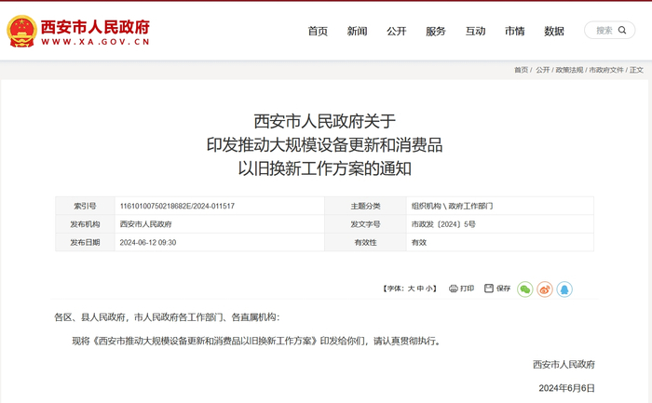
Task: Click the 发布机构 value 西安市人民政府
Action: click(x=145, y=224)
